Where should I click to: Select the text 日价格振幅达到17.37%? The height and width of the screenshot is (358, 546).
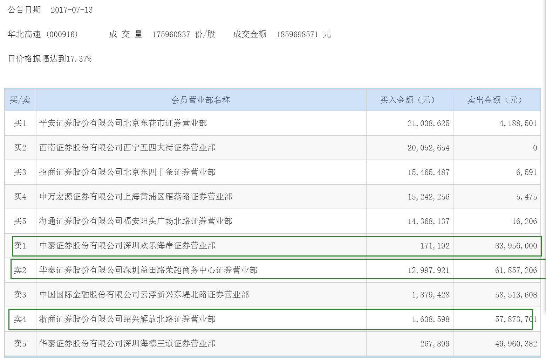[50, 59]
